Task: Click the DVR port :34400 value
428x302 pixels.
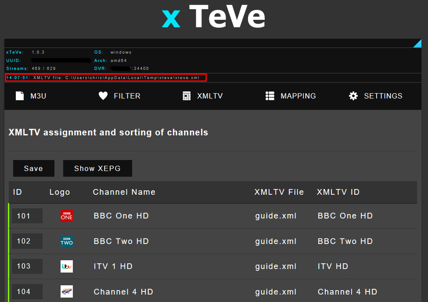Action: [x=140, y=69]
